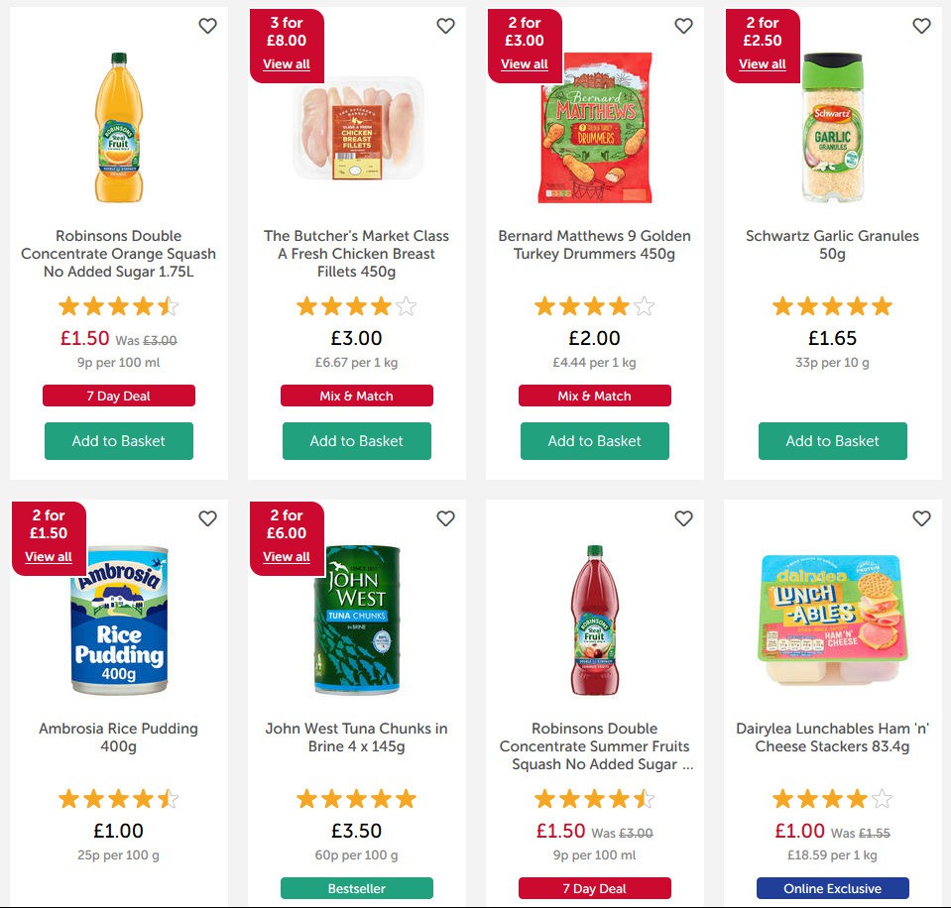
Task: Favourite the John West Tuna Chunks
Action: click(445, 518)
